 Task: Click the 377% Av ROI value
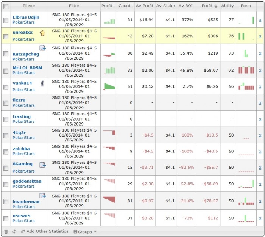pyautogui.click(x=187, y=20)
